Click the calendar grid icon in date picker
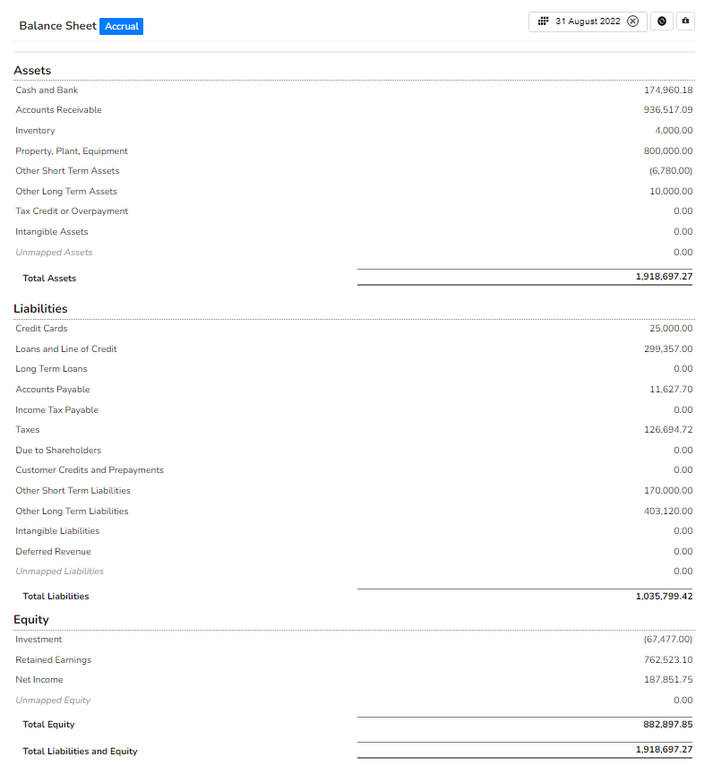713x774 pixels. pos(543,21)
